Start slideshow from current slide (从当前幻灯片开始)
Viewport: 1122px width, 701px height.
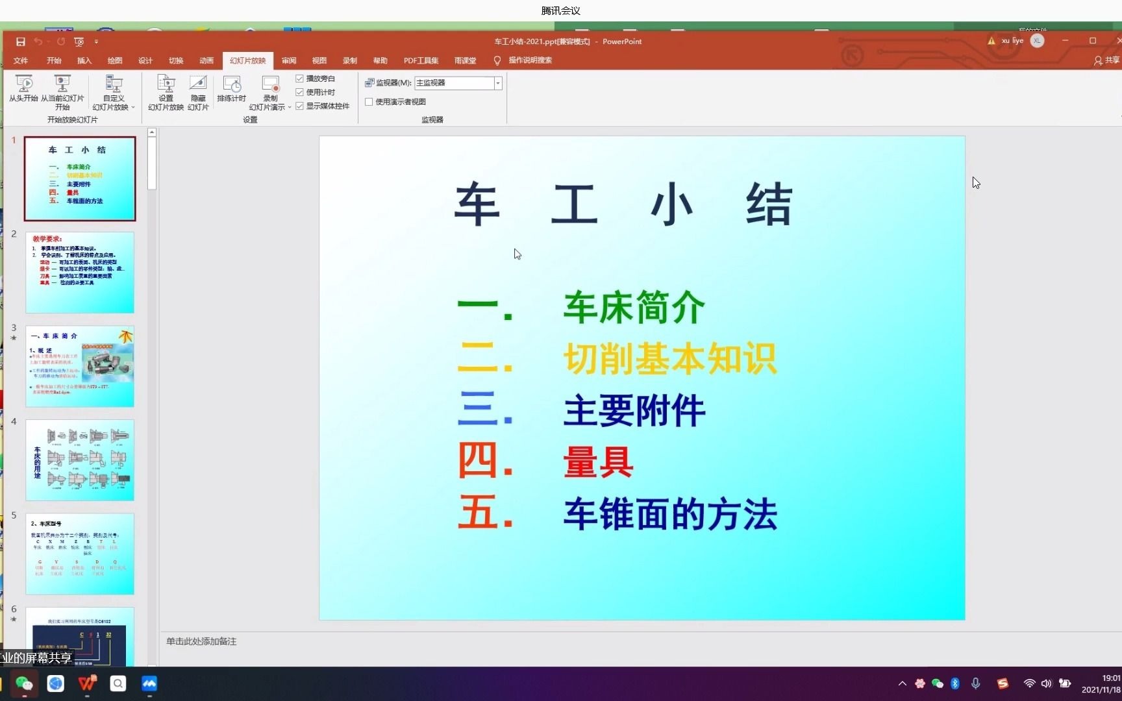(x=62, y=92)
